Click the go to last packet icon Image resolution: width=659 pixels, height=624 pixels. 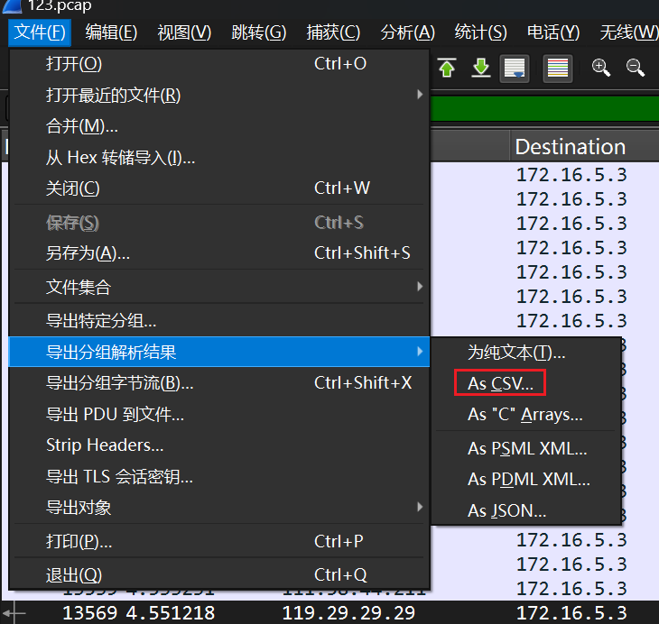[x=481, y=68]
